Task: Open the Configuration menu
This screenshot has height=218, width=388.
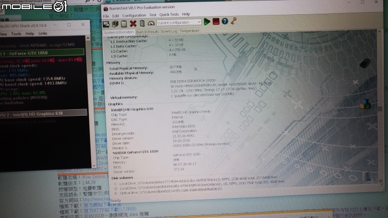Action: [134, 15]
